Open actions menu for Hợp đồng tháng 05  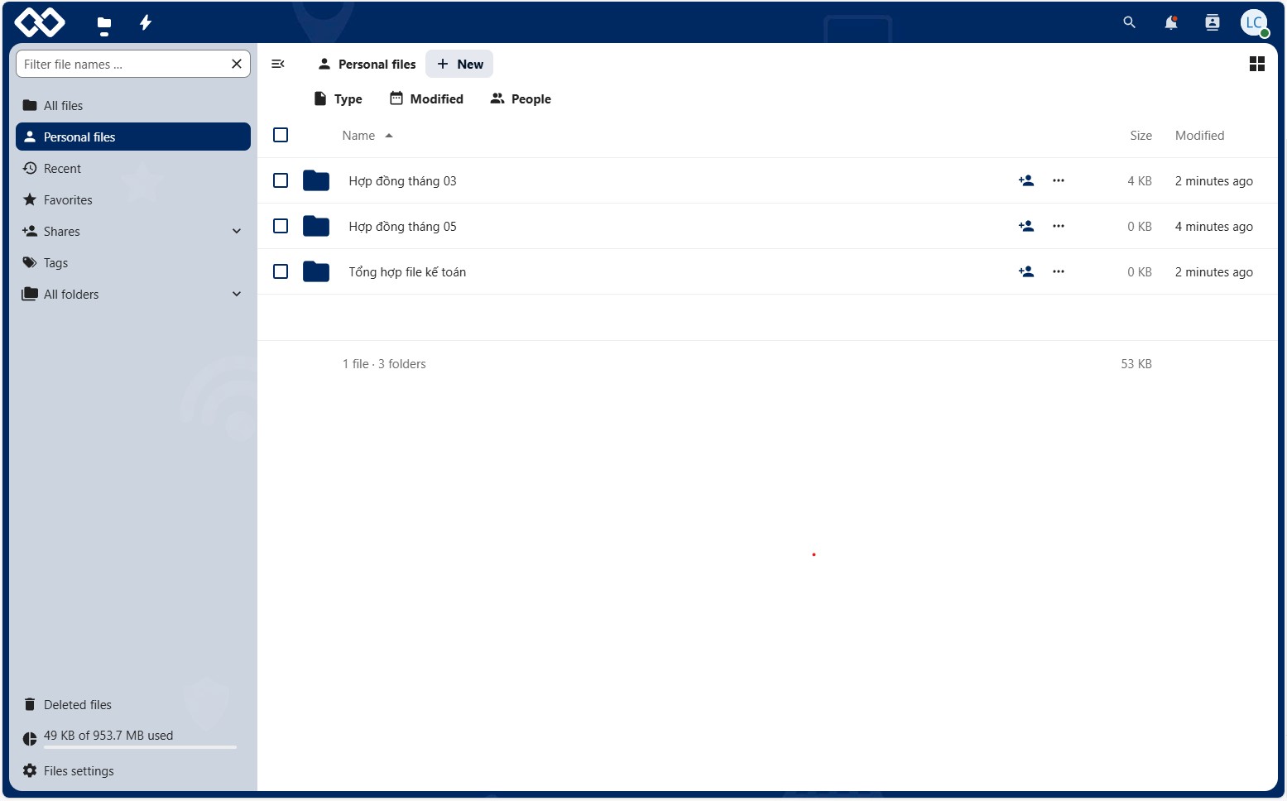(1058, 226)
